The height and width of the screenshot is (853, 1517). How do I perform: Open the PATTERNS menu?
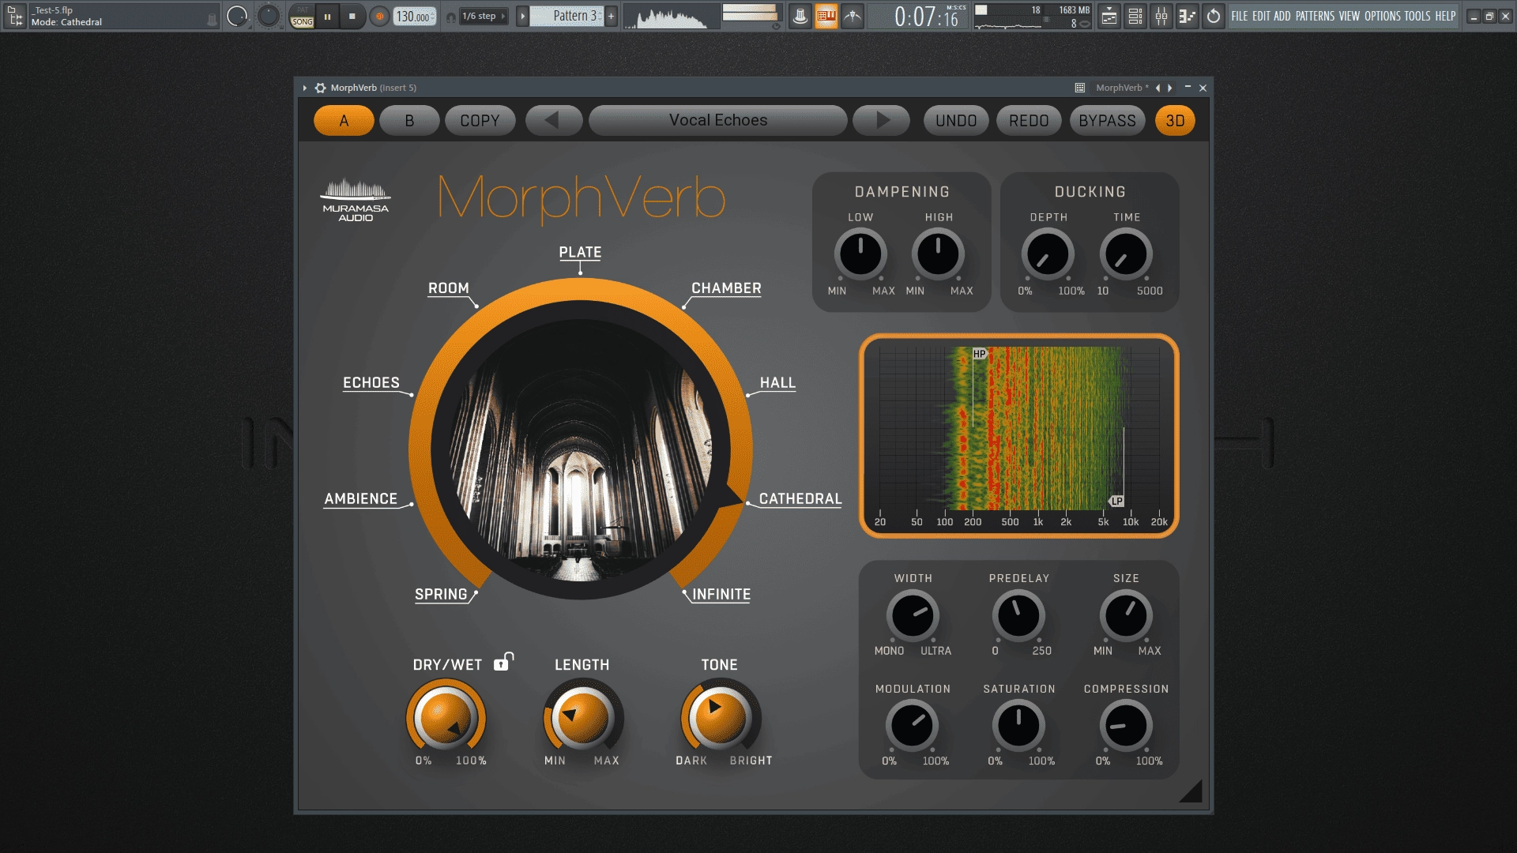[1315, 16]
